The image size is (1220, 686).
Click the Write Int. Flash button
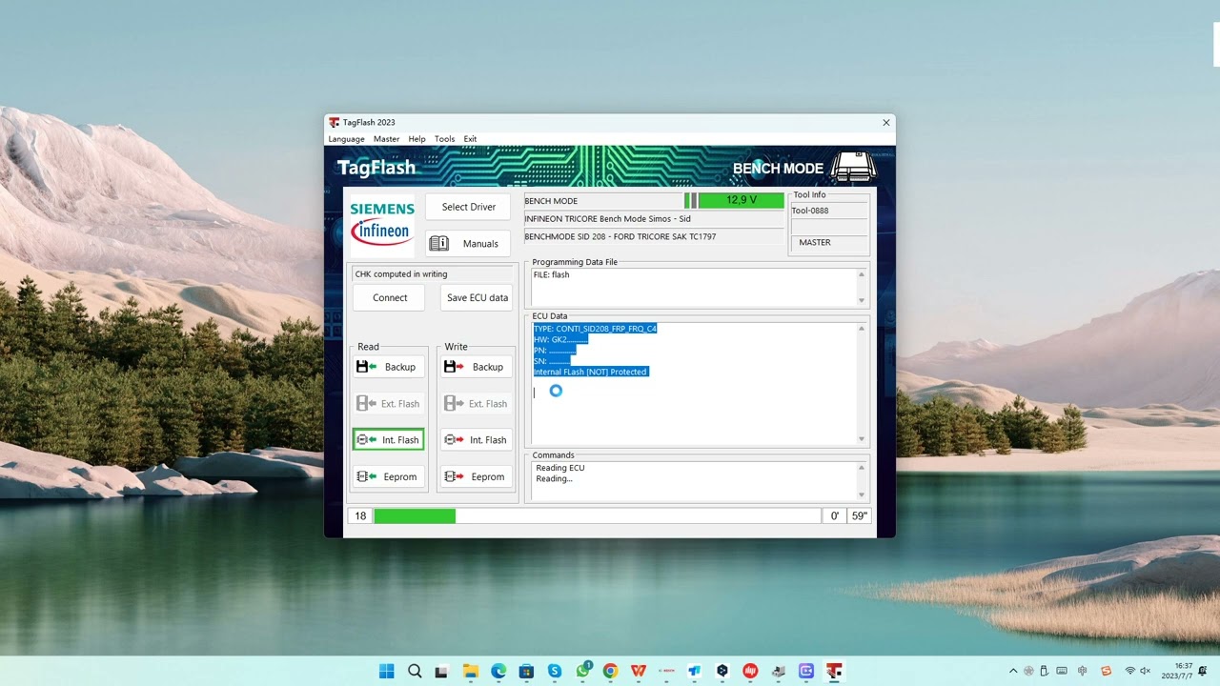point(475,440)
